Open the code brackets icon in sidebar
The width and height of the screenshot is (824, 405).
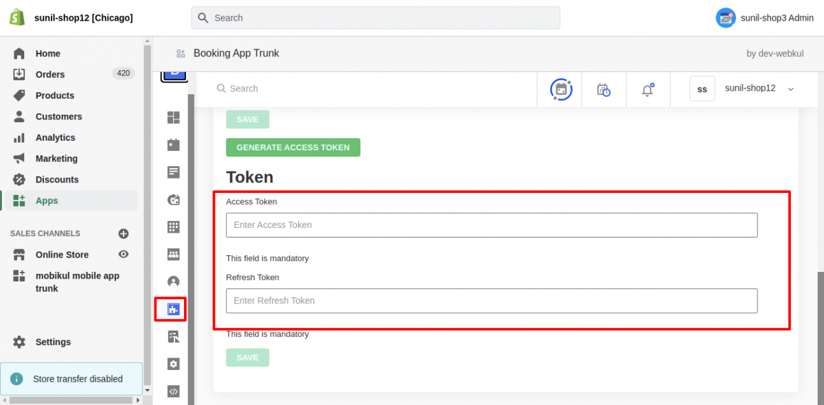point(174,391)
